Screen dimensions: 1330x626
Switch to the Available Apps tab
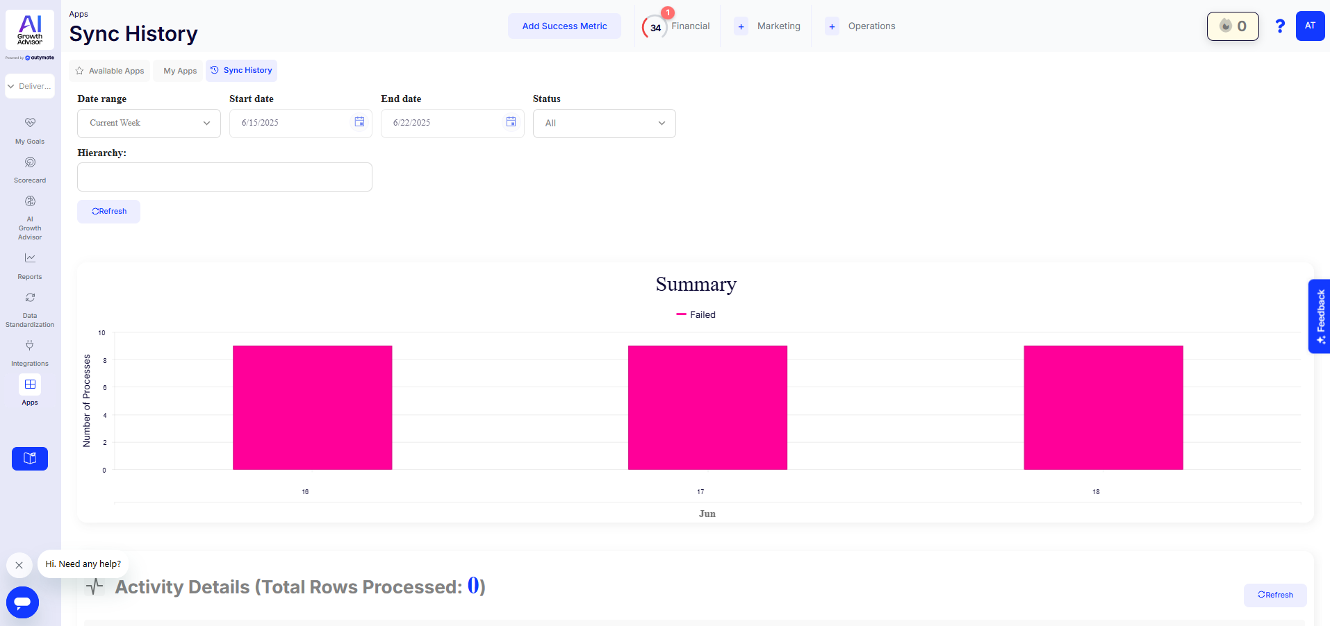pos(110,71)
